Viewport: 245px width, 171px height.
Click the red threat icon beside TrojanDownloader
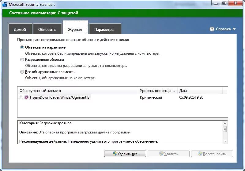(26, 97)
